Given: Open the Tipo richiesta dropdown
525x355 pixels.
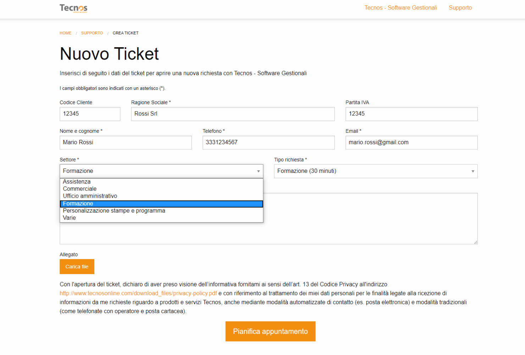Looking at the screenshot, I should pos(376,171).
